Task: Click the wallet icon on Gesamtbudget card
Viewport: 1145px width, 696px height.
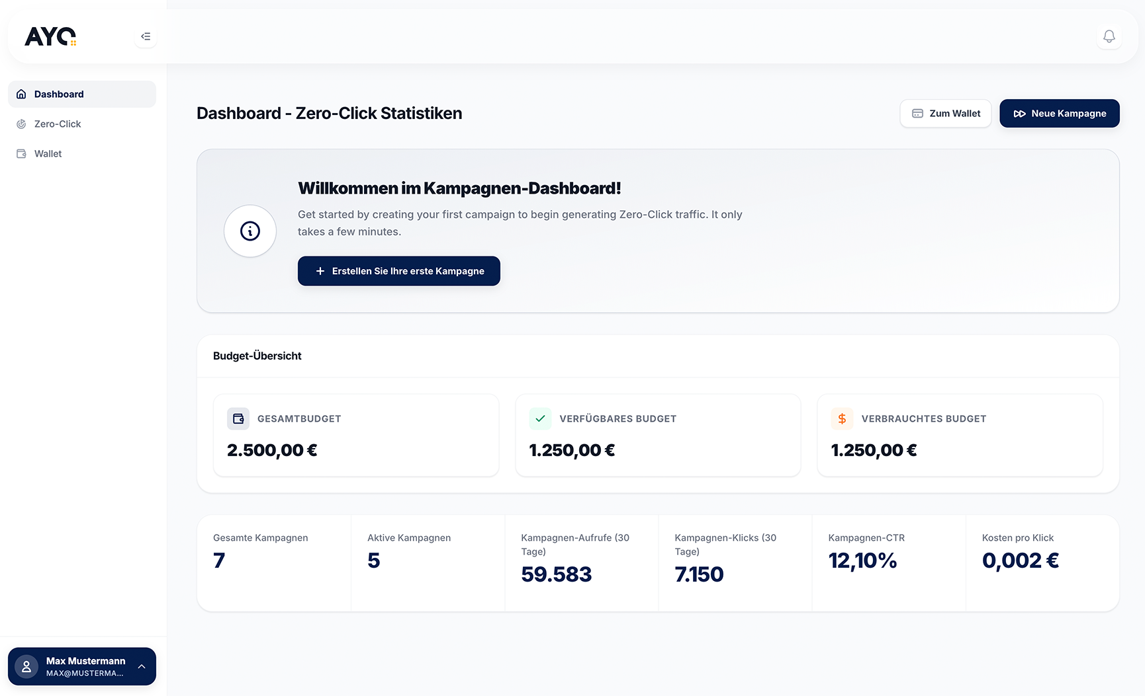Action: point(238,418)
